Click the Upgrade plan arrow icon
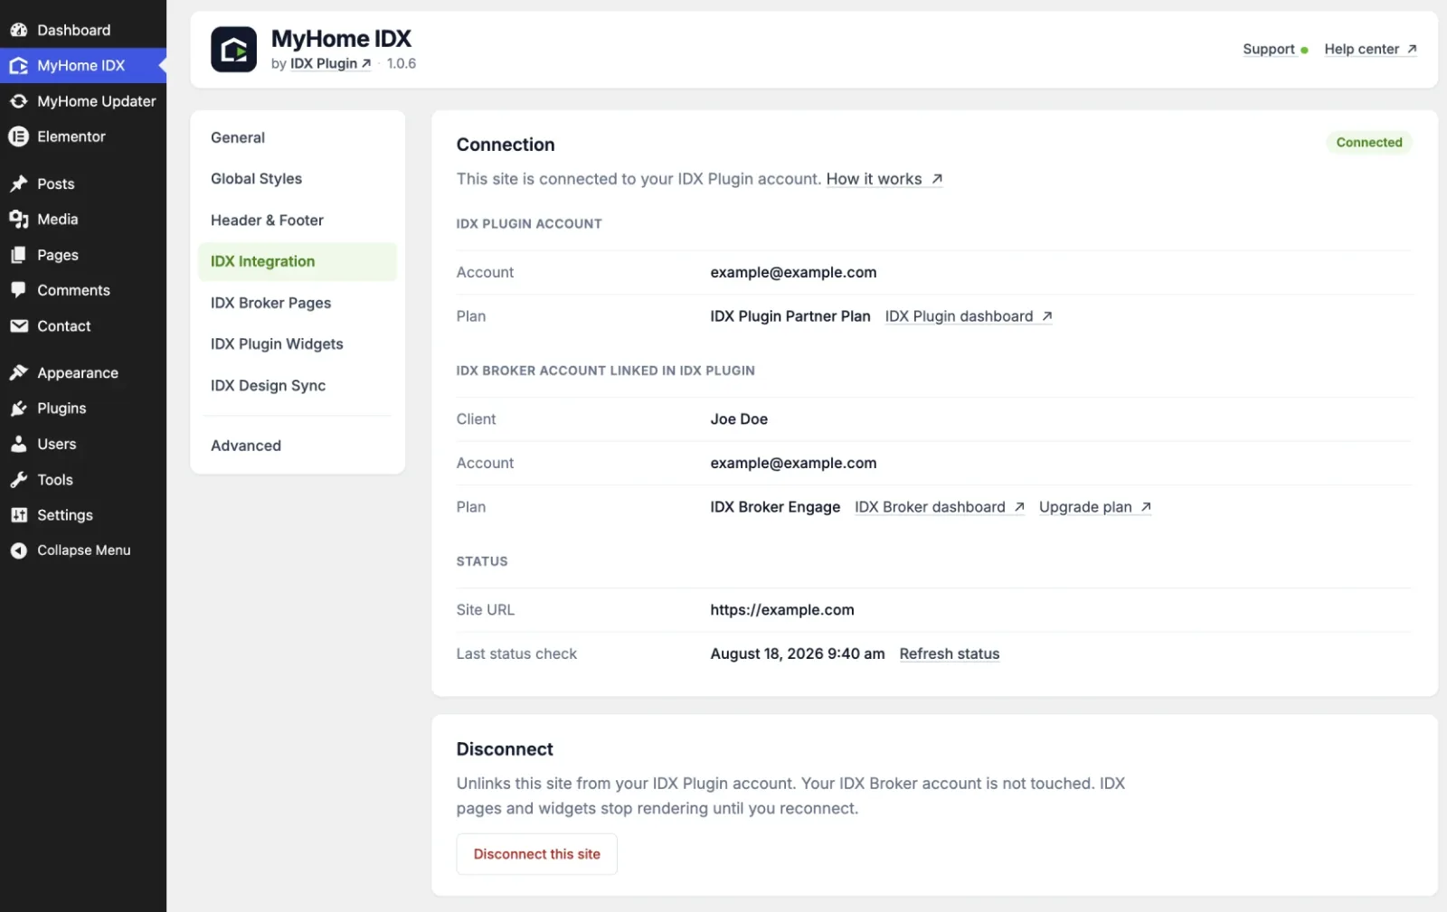Screen dimensions: 1447x912 [x=1146, y=507]
